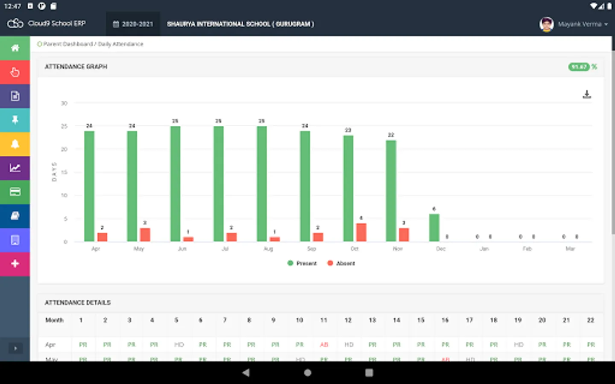Open the pink plus sidebar icon
The image size is (615, 384).
click(15, 264)
